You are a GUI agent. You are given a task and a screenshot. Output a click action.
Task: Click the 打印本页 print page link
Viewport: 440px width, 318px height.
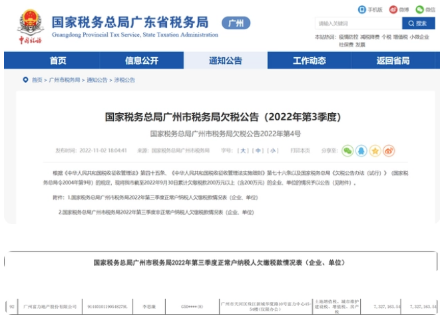click(x=300, y=151)
